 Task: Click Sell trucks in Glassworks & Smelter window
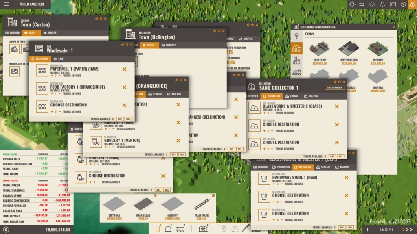[350, 227]
